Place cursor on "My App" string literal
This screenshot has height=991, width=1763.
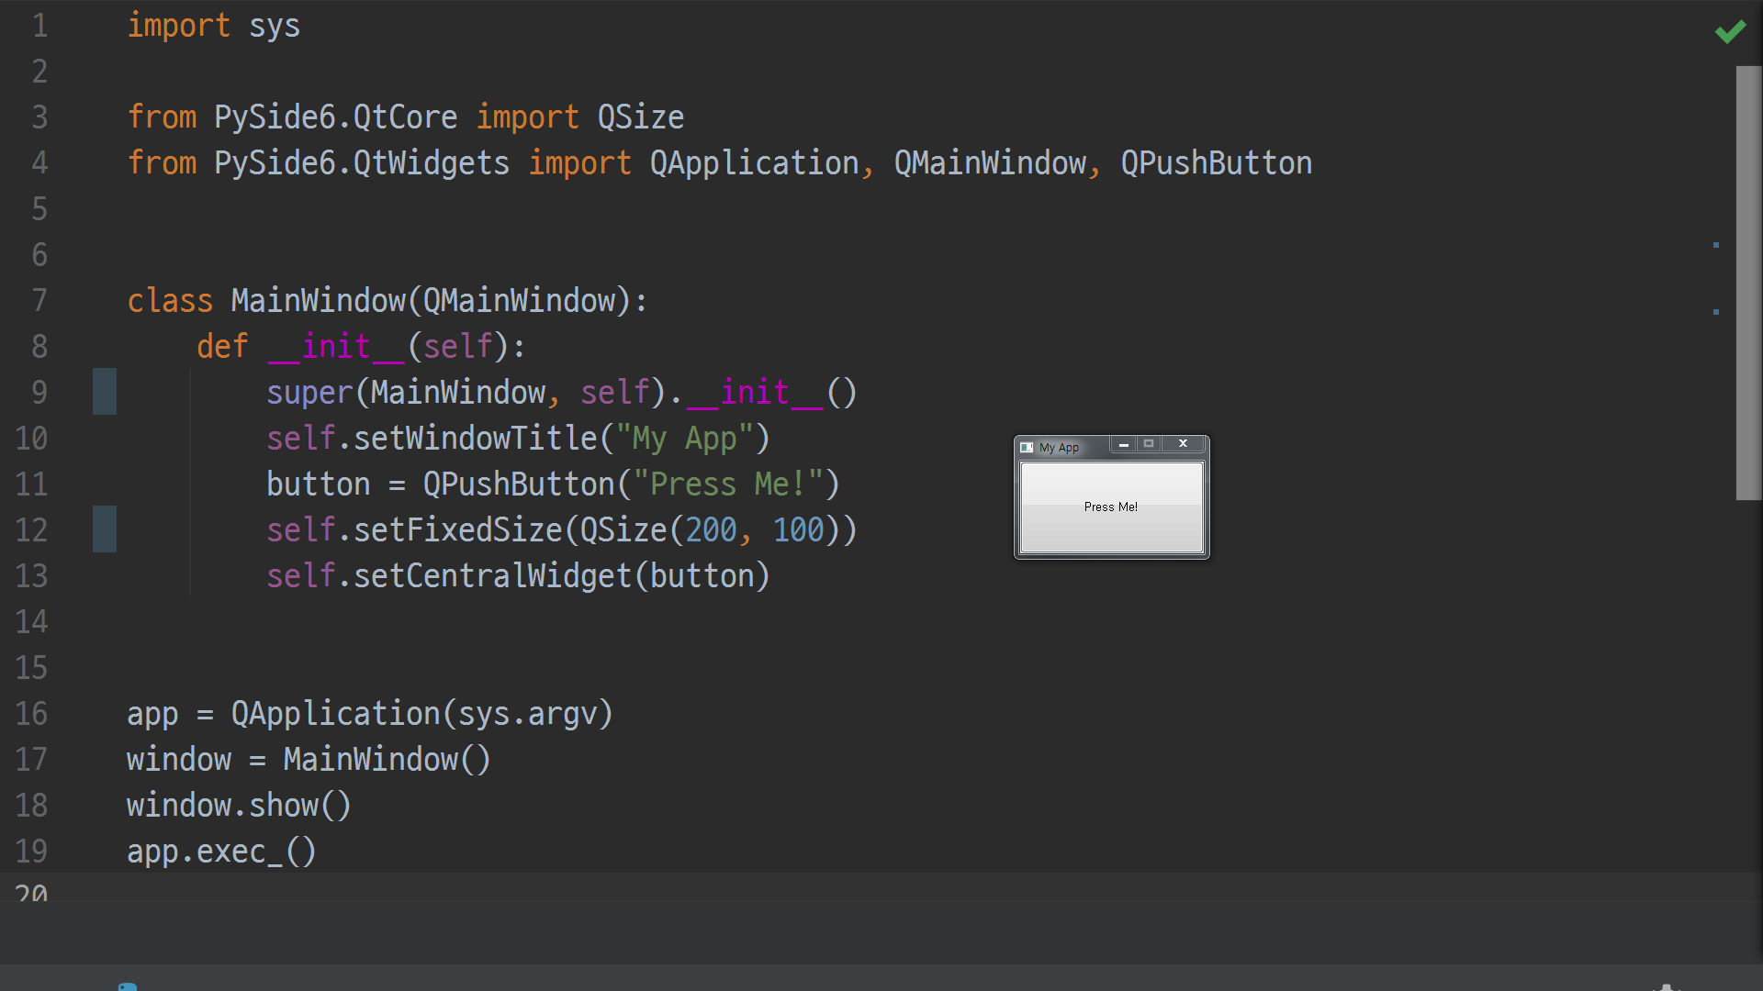(x=684, y=439)
